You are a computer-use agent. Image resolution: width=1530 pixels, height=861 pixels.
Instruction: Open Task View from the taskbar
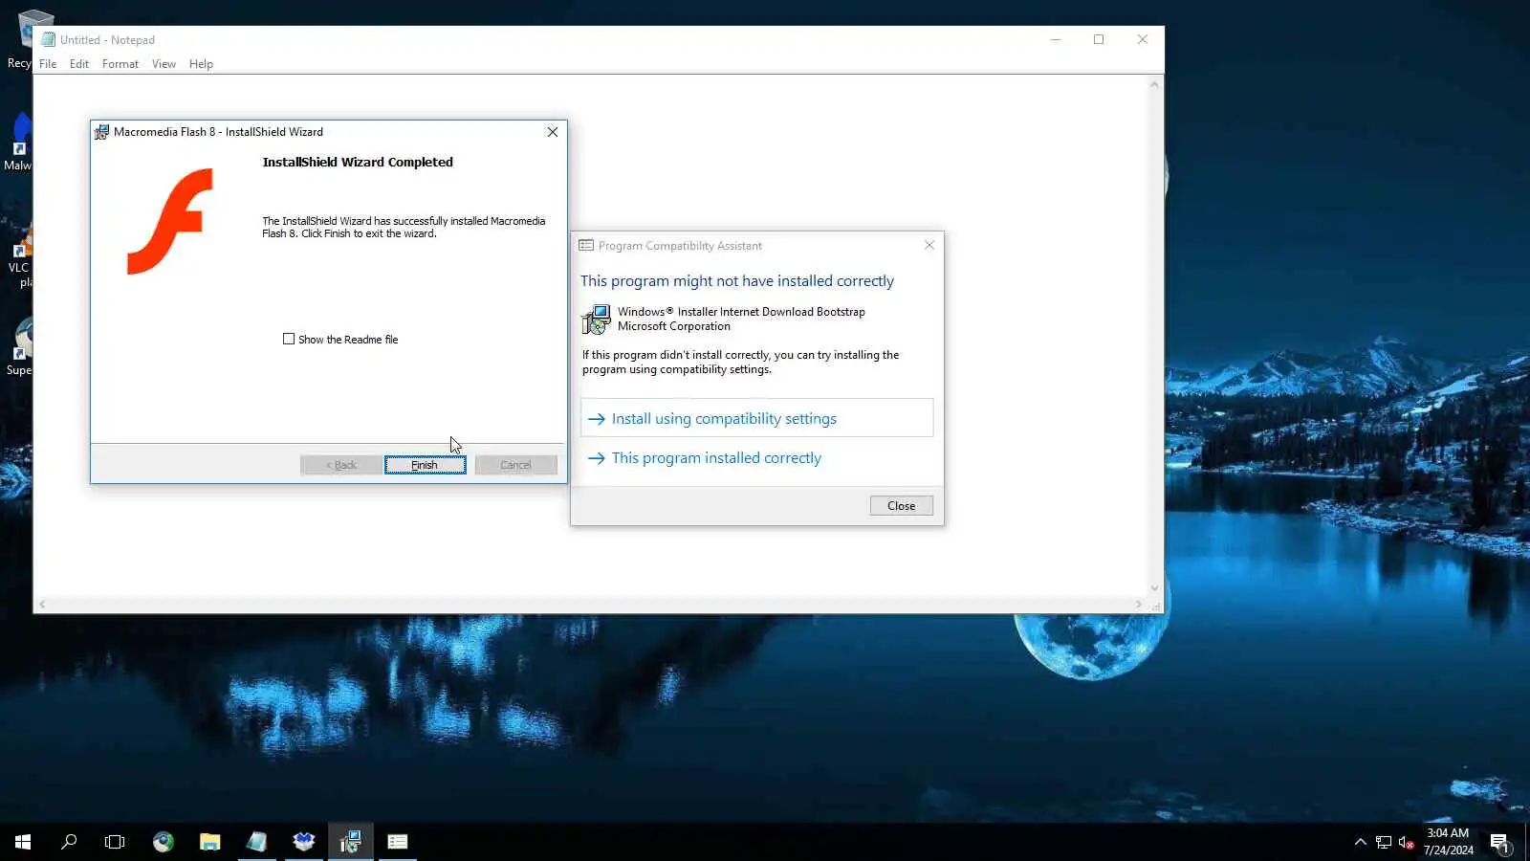[x=115, y=842]
